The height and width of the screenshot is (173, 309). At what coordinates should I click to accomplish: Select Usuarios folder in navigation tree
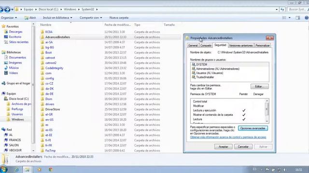tap(17, 114)
